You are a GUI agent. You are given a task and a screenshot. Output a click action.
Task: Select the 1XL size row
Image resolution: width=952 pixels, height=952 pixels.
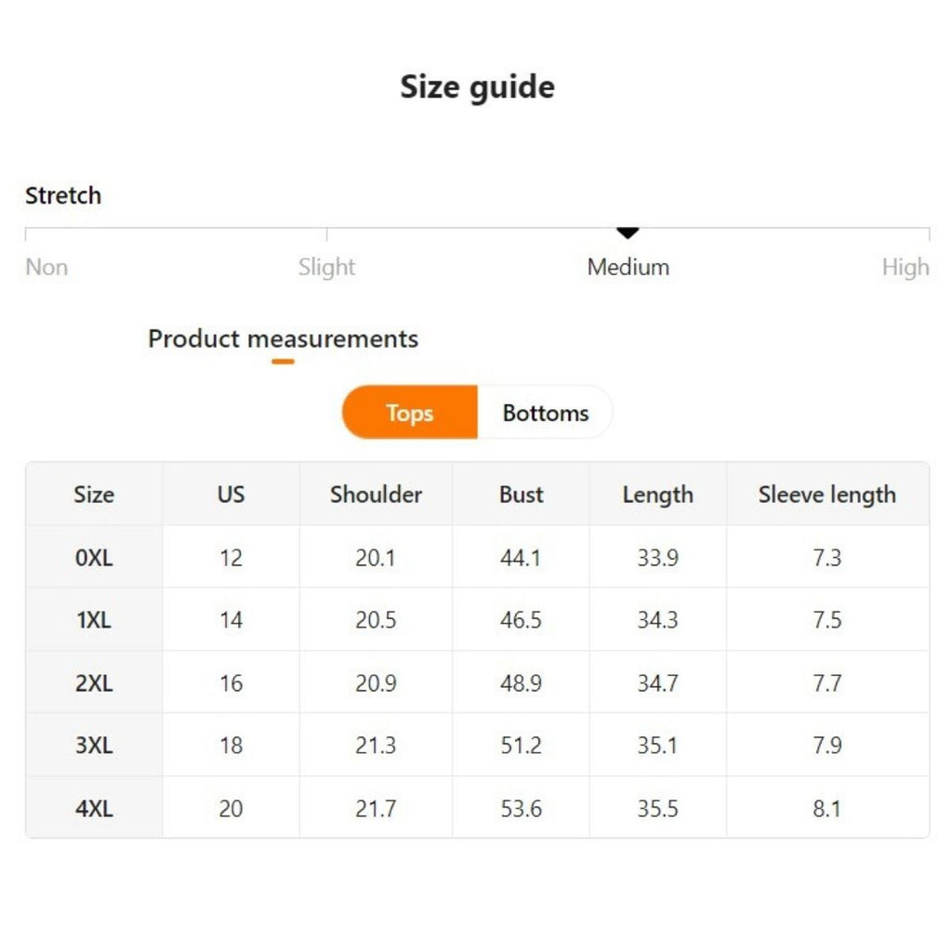94,620
